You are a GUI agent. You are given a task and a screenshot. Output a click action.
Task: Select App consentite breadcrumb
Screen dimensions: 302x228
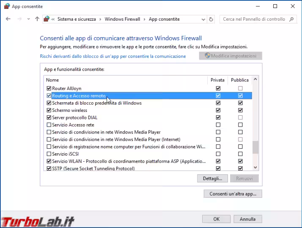coord(164,19)
